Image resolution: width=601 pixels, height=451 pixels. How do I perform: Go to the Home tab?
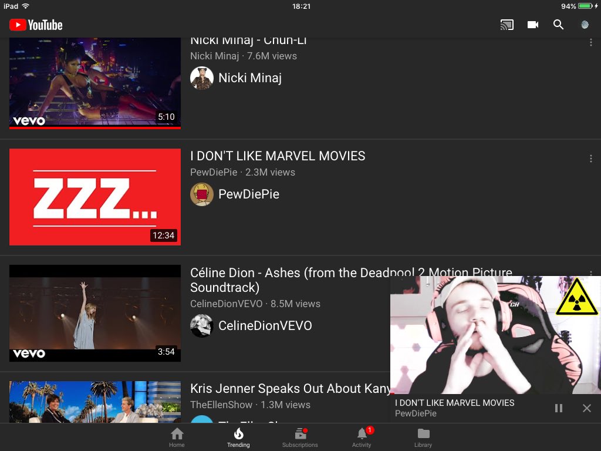(x=177, y=437)
